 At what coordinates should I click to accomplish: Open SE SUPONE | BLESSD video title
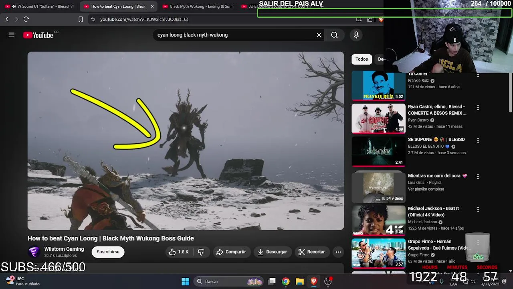tap(436, 139)
